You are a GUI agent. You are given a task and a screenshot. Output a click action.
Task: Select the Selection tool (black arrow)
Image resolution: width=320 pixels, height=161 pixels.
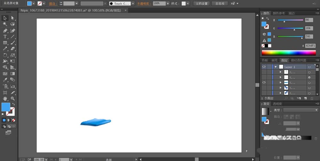[5, 18]
